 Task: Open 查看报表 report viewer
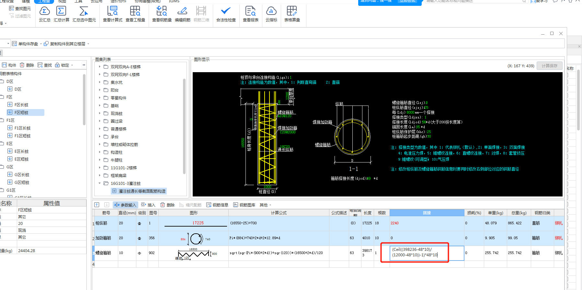[x=250, y=14]
